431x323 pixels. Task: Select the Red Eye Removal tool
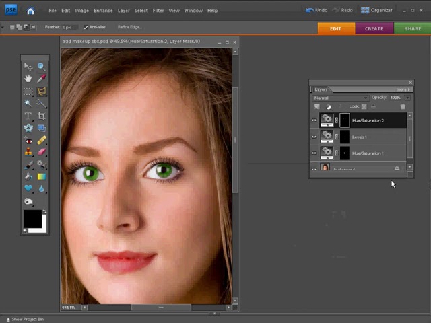tap(28, 141)
